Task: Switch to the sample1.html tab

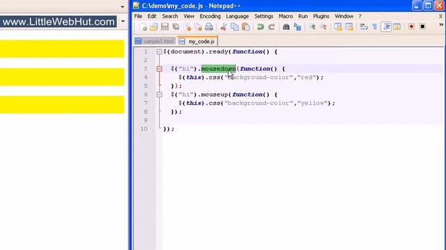Action: [155, 42]
